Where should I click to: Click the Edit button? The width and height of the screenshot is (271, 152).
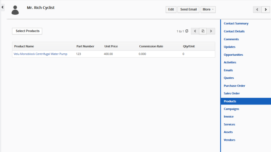[x=171, y=10]
